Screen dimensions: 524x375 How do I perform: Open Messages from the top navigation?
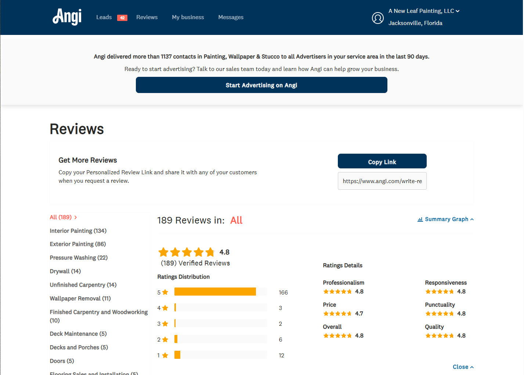[231, 17]
